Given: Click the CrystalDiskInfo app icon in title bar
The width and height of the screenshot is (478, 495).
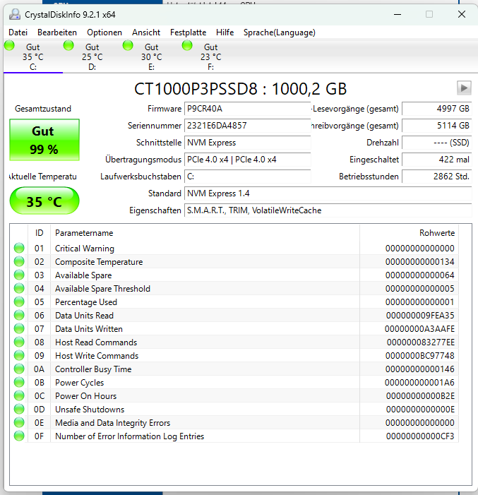Looking at the screenshot, I should click(x=15, y=15).
